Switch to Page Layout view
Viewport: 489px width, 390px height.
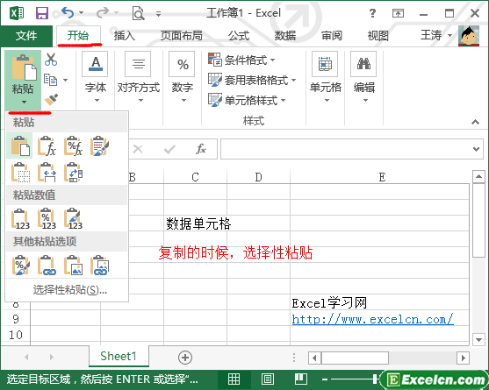click(x=267, y=379)
